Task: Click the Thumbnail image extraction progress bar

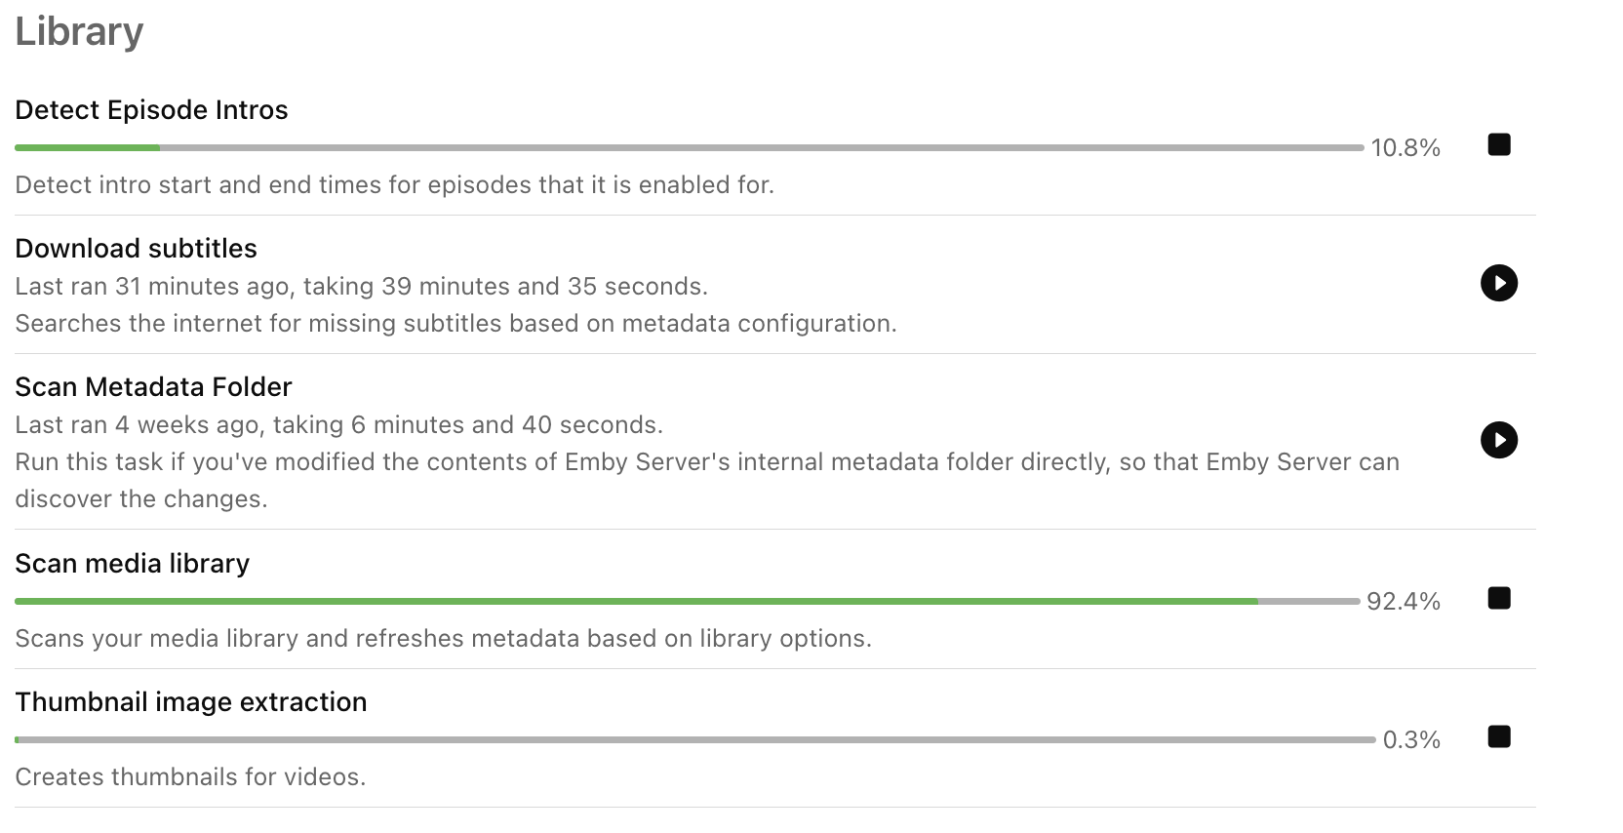Action: [694, 740]
